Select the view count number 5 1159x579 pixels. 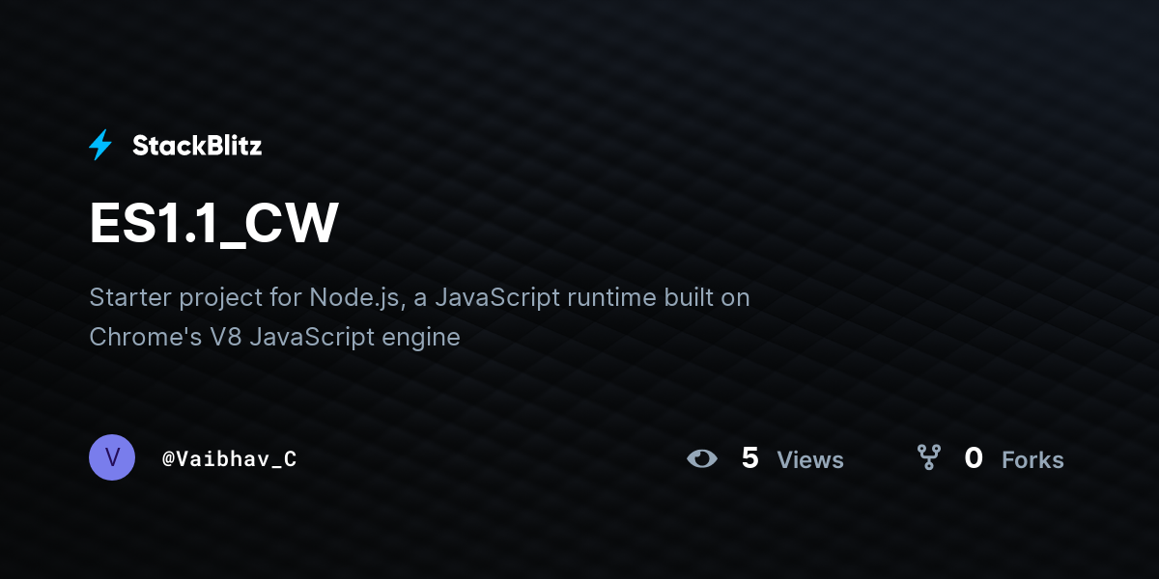(x=750, y=458)
